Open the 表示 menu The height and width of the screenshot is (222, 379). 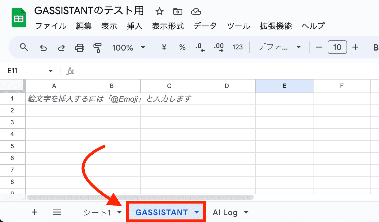(x=109, y=26)
